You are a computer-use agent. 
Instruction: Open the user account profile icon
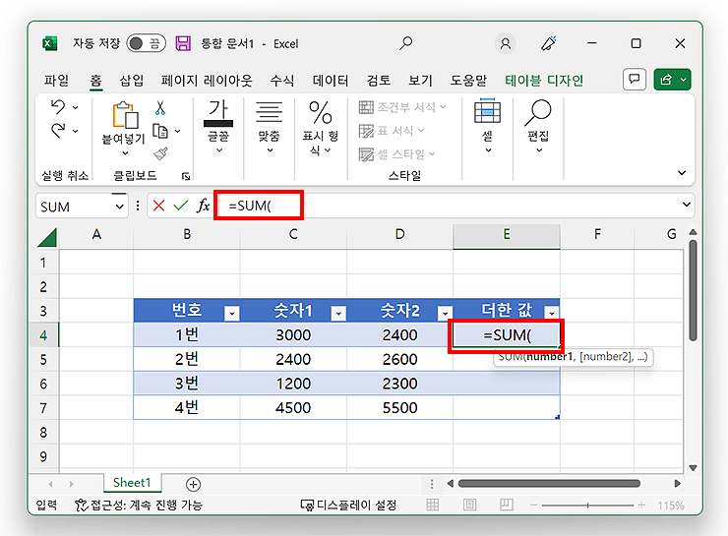pos(505,43)
